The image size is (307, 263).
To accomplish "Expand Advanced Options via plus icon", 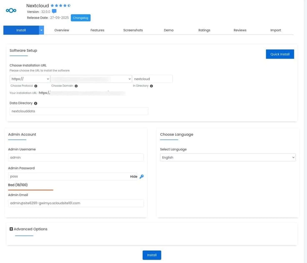I will coord(11,229).
